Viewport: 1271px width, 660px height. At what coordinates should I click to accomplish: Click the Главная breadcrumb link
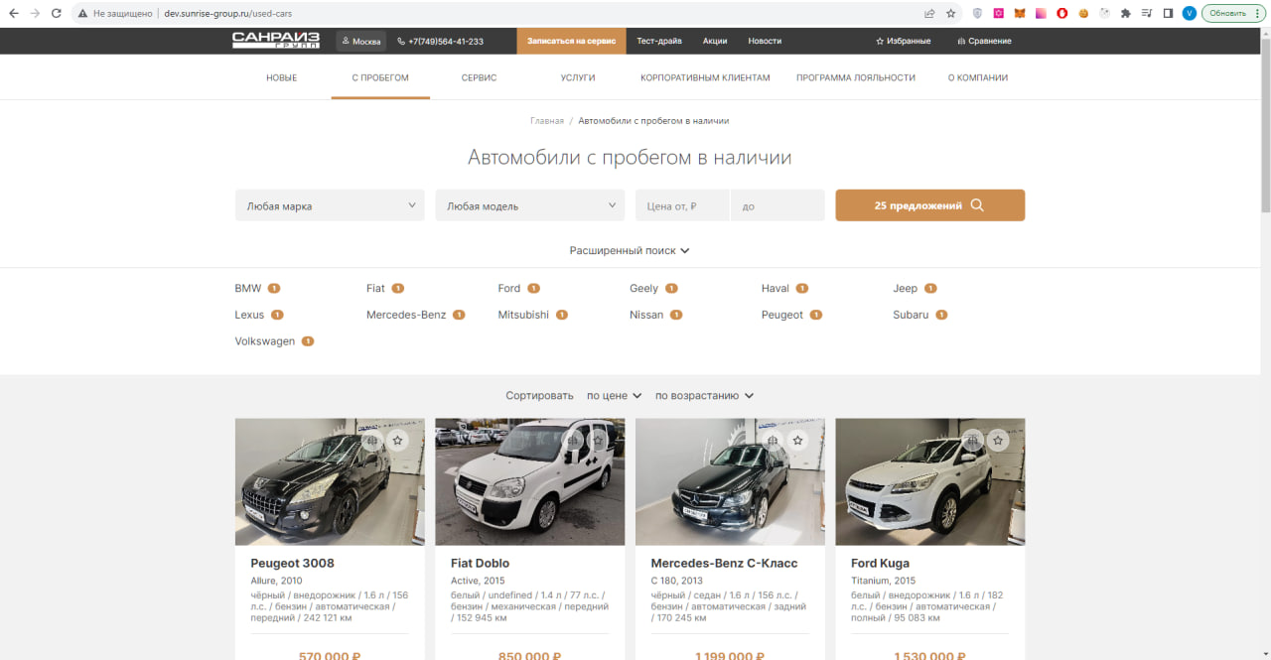click(x=547, y=121)
